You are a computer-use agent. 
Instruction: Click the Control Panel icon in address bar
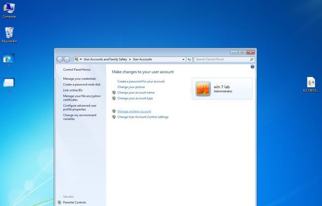click(x=76, y=59)
